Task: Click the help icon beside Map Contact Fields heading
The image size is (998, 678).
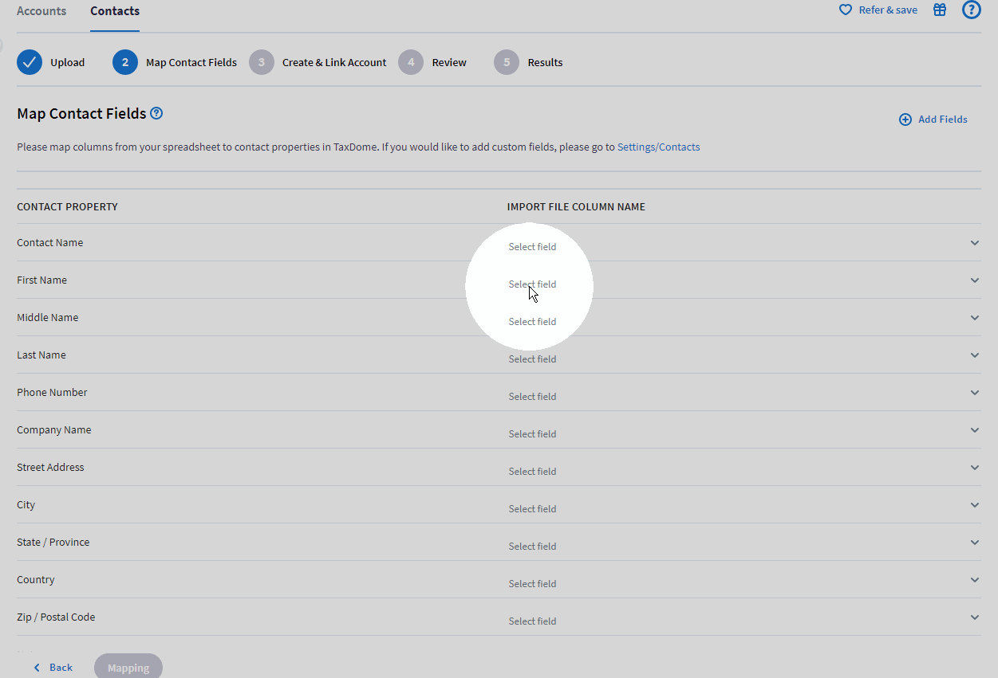Action: tap(156, 113)
